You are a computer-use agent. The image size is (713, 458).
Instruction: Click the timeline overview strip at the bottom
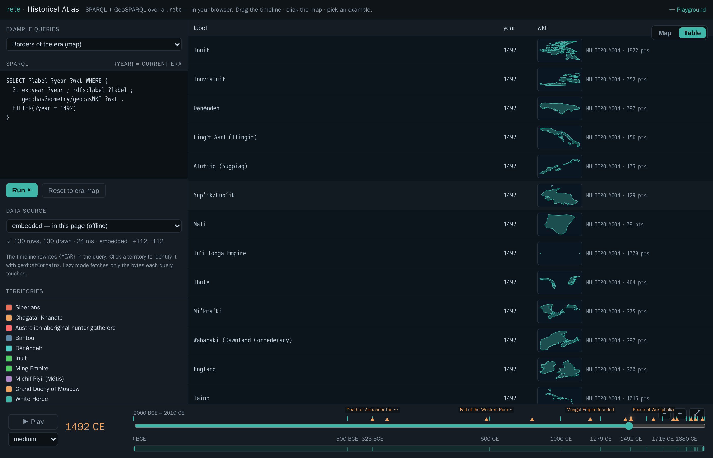419,449
